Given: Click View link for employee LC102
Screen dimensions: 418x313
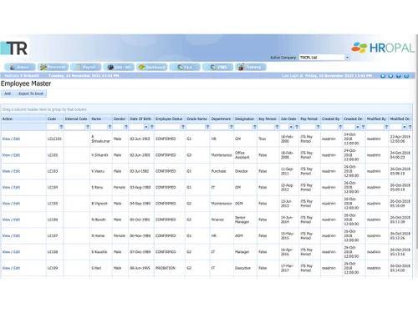Looking at the screenshot, I should [x=6, y=155].
